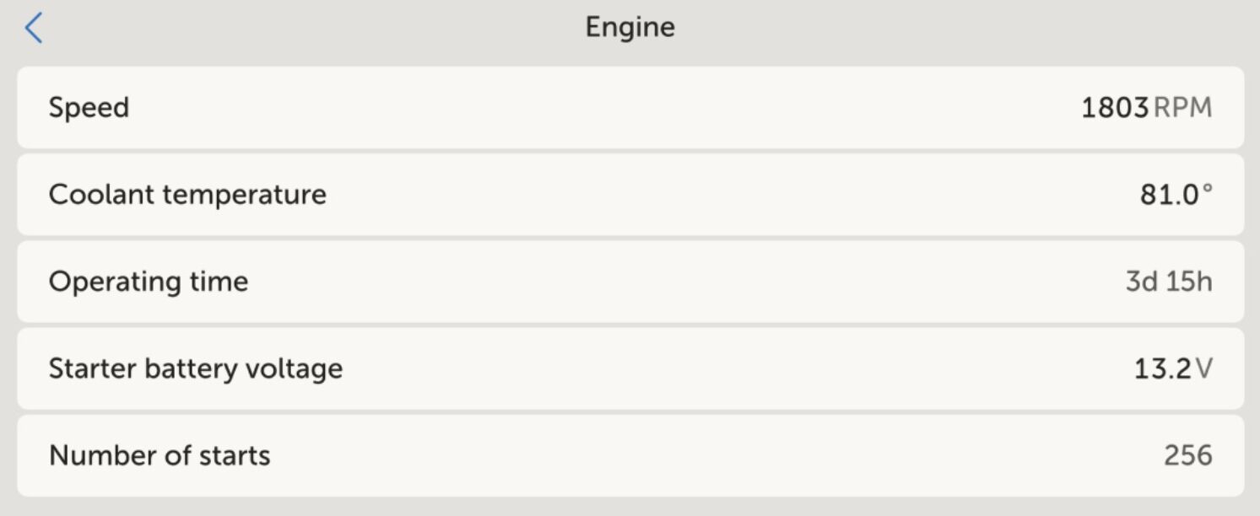
Task: Click the RPM unit text
Action: [x=1182, y=108]
